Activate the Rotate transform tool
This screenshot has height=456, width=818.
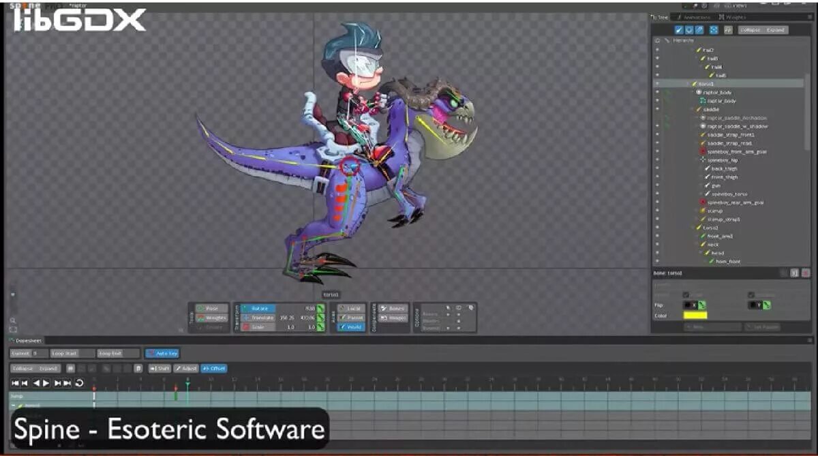258,308
